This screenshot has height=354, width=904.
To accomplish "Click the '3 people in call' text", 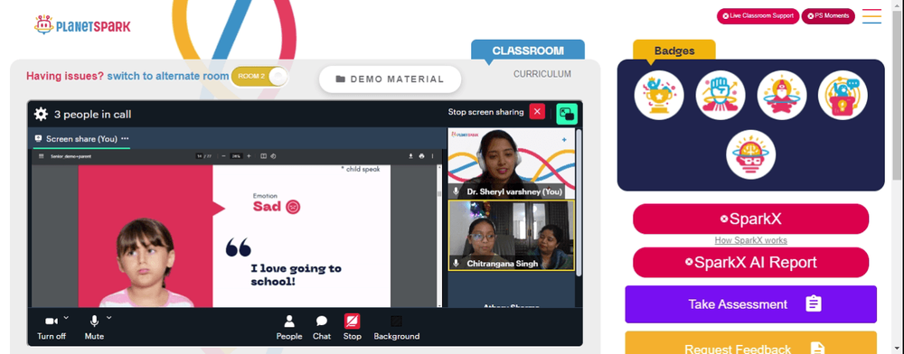I will [93, 114].
